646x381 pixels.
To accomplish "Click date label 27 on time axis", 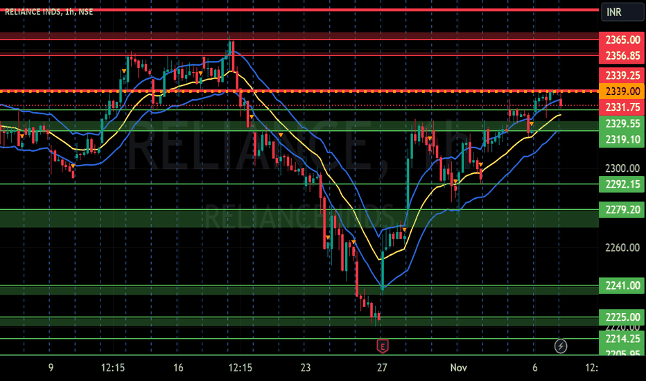I will click(x=382, y=367).
